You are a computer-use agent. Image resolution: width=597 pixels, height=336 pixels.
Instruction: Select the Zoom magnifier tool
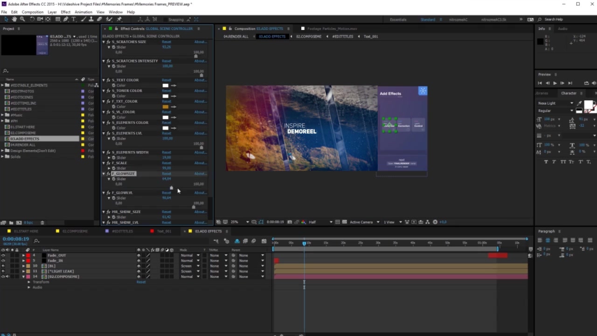click(x=22, y=19)
